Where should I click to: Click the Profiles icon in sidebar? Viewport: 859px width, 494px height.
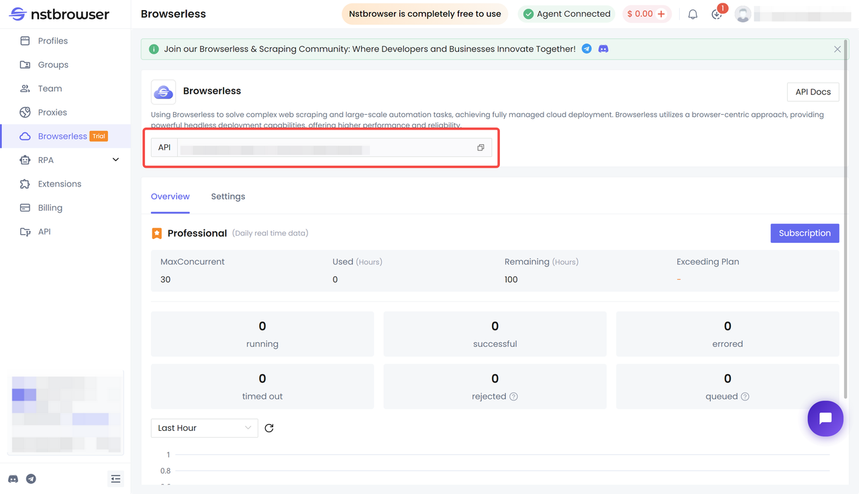(25, 41)
